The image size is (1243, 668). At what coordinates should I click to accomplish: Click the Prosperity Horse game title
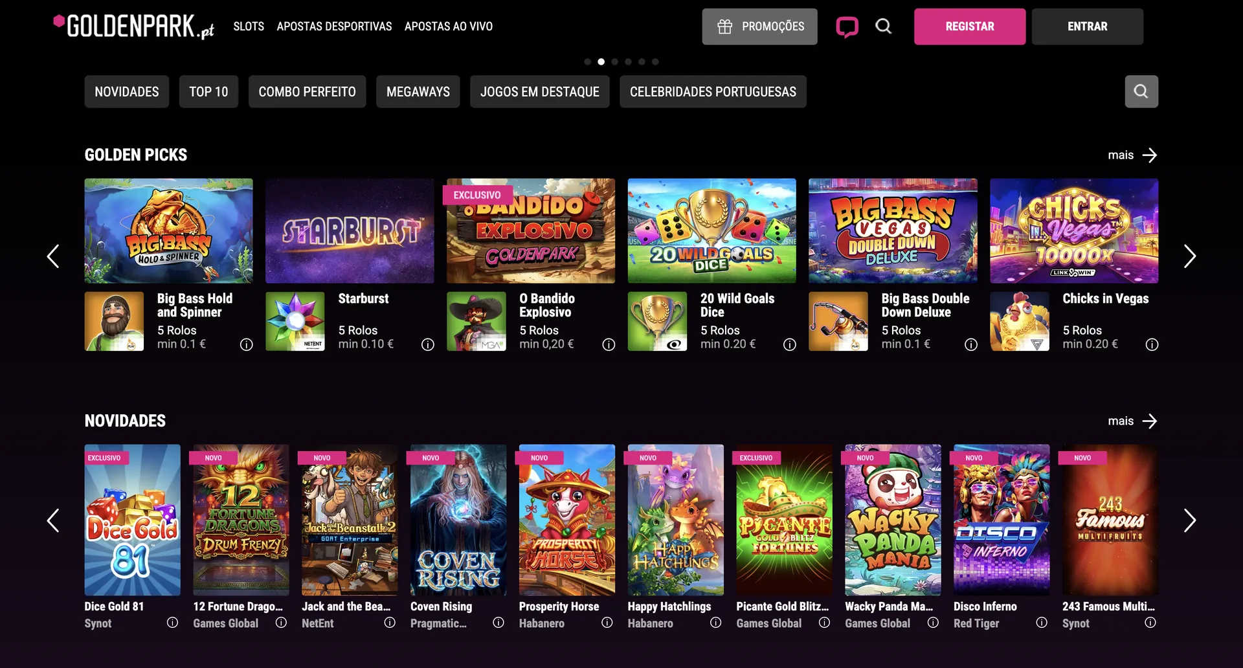point(559,607)
